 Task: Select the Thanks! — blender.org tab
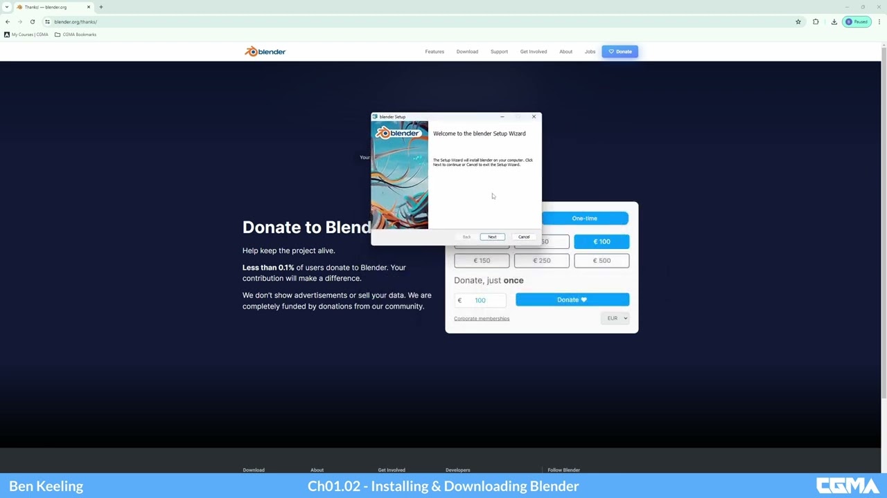[53, 7]
